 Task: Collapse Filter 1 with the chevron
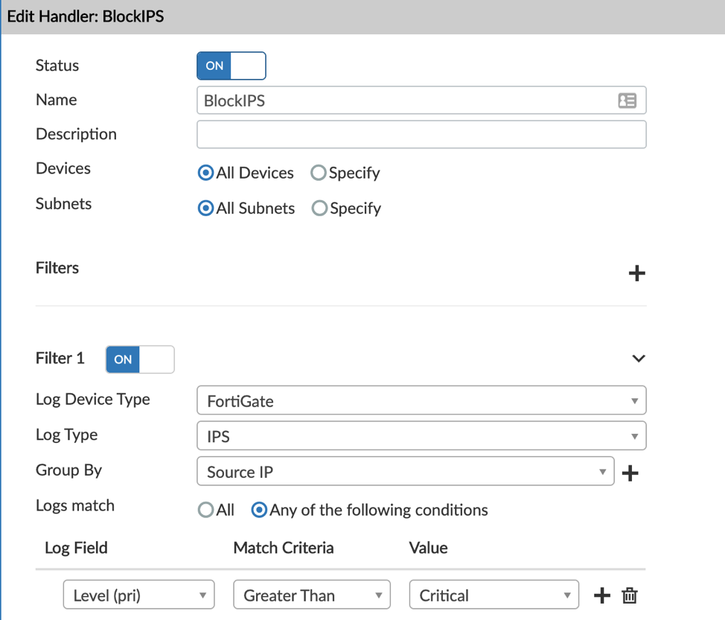point(638,359)
